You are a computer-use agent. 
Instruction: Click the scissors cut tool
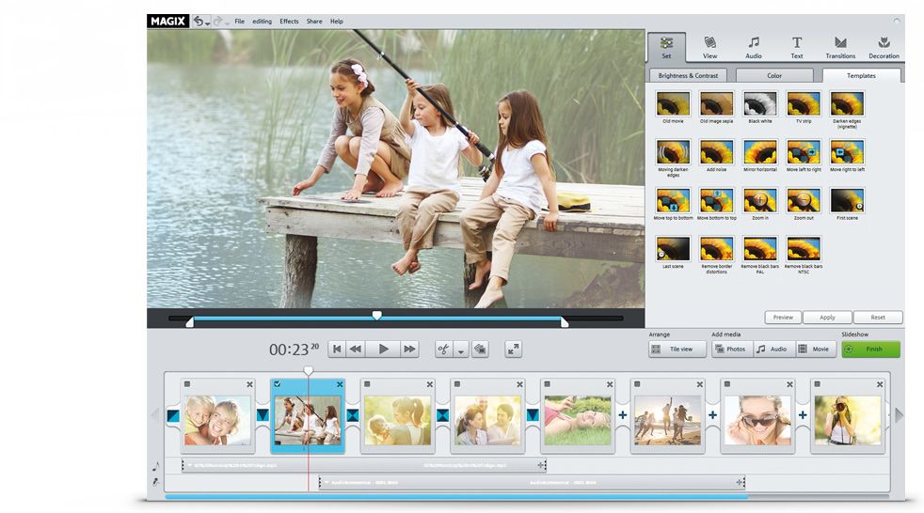pos(444,350)
